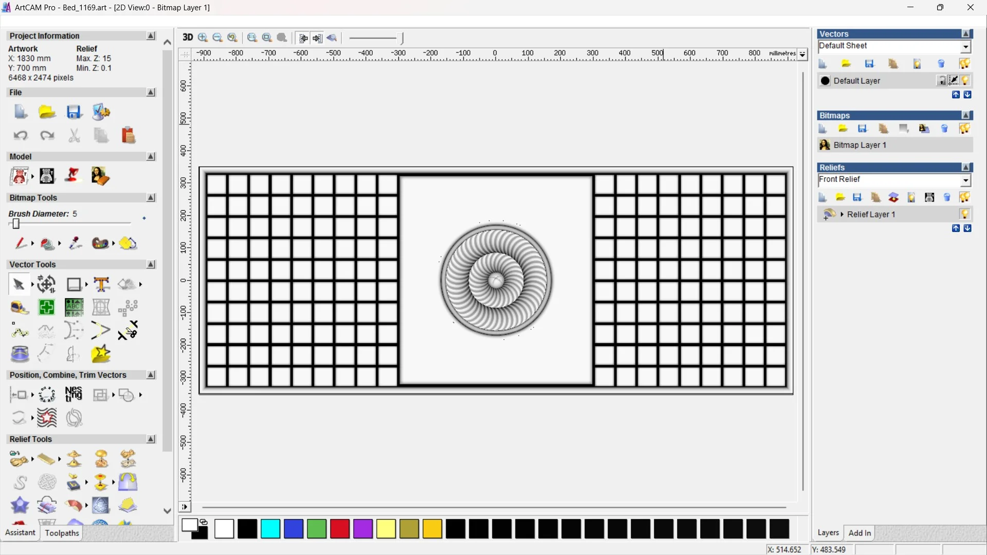Open the Nesting tool icon

[74, 395]
